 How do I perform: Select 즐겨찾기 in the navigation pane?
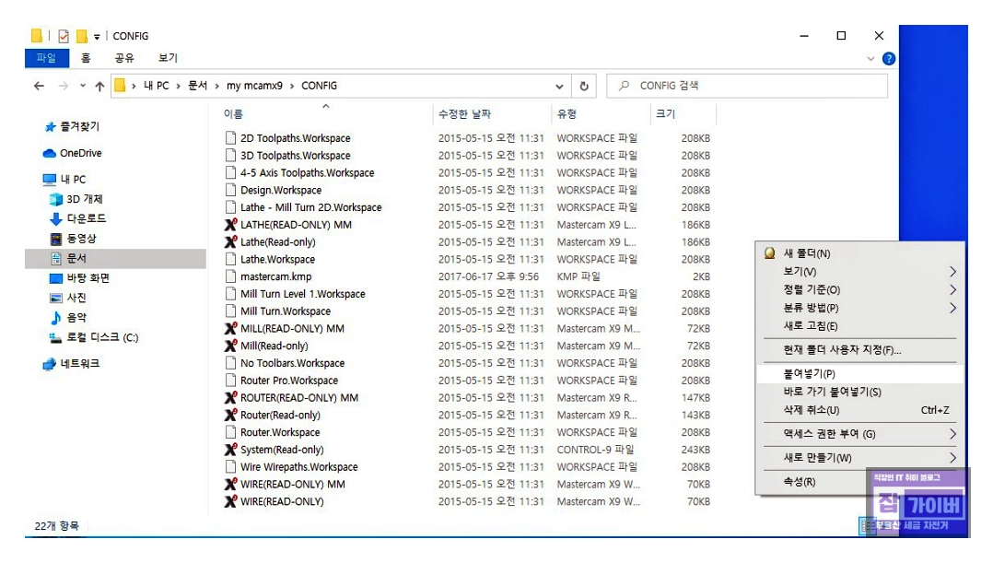pos(72,126)
